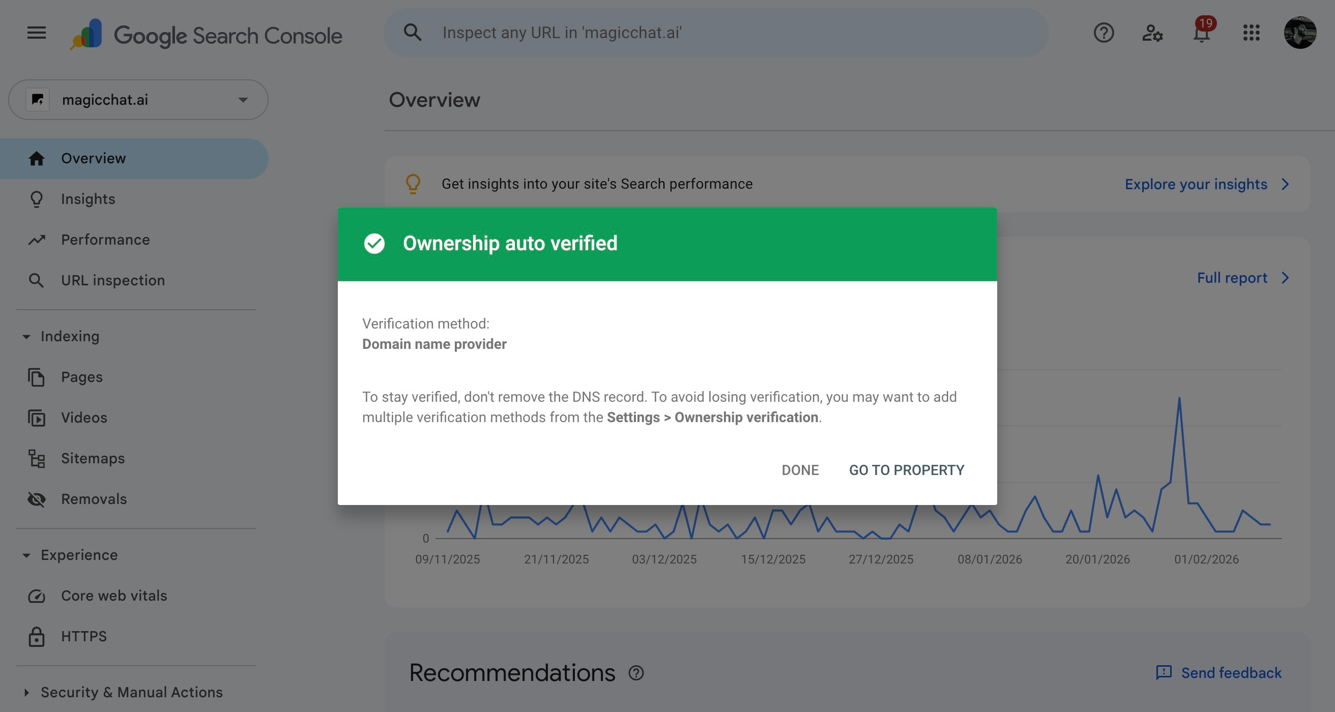Viewport: 1335px width, 712px height.
Task: Click the Sitemaps tree icon
Action: point(36,458)
